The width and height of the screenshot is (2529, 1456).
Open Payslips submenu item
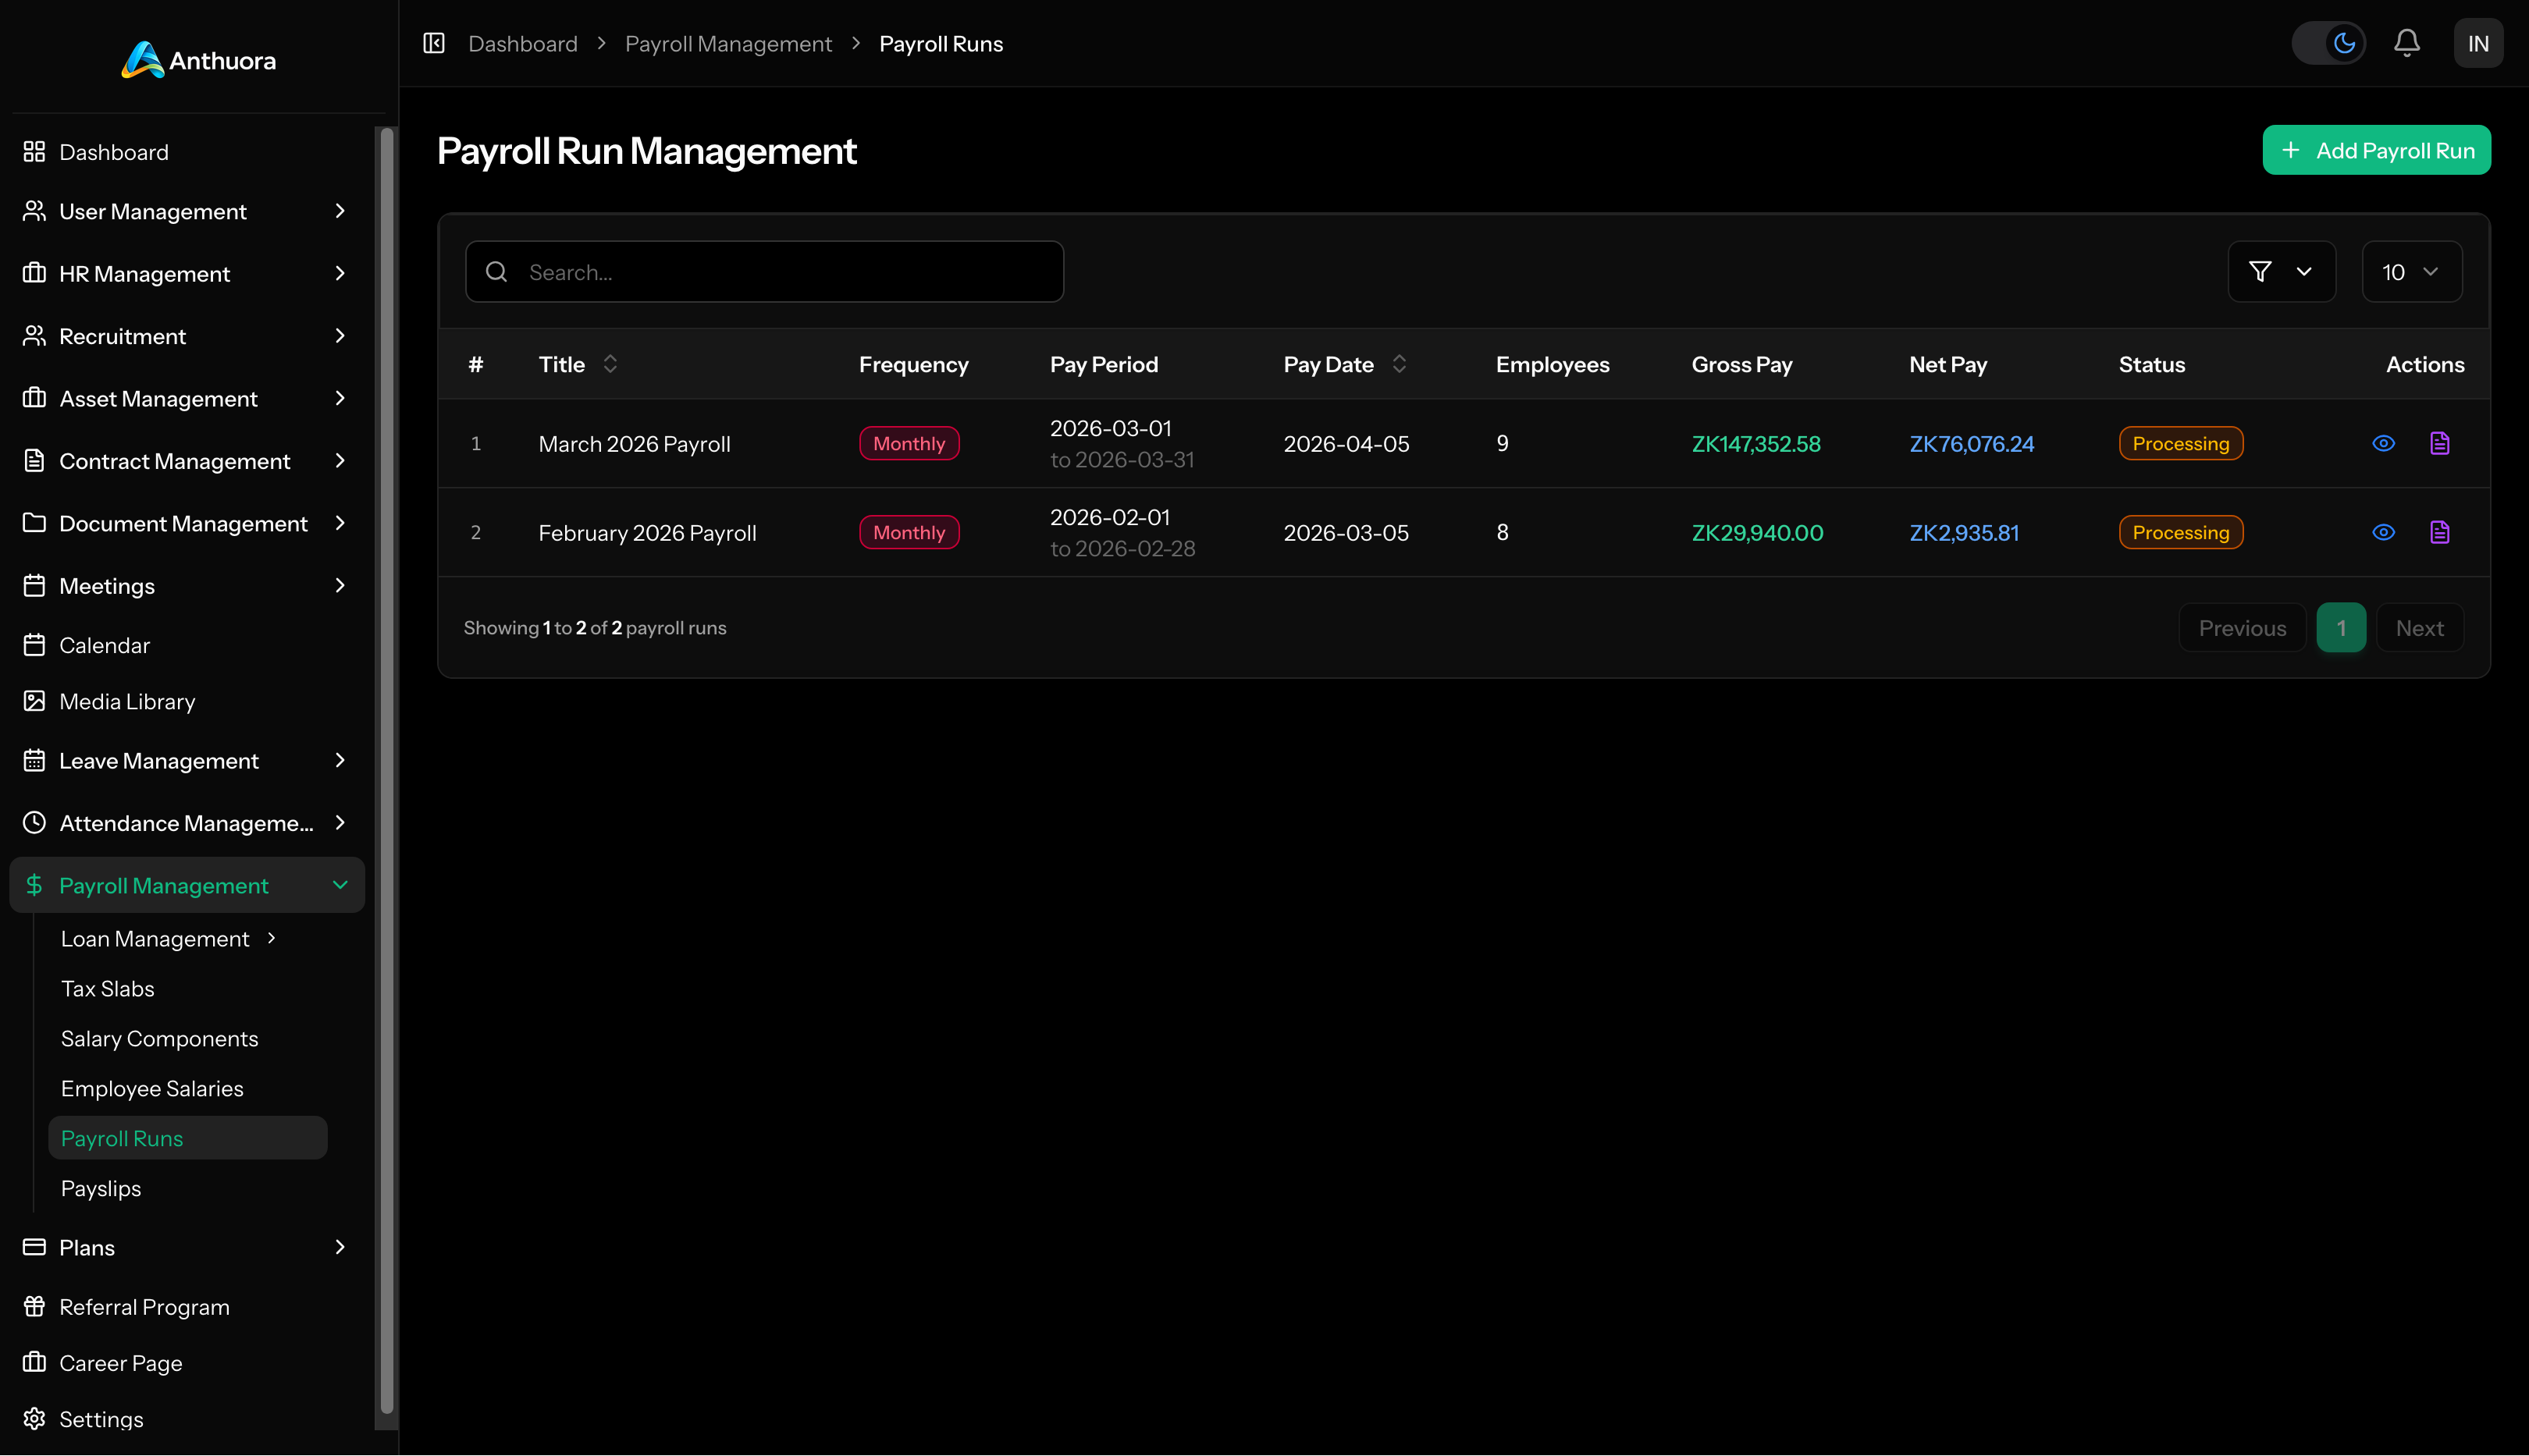[x=101, y=1188]
